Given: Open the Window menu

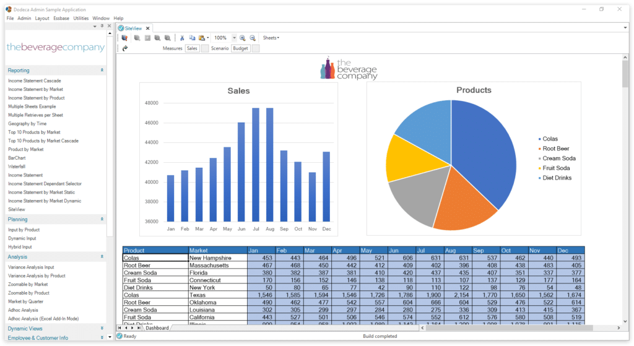Looking at the screenshot, I should [x=101, y=18].
